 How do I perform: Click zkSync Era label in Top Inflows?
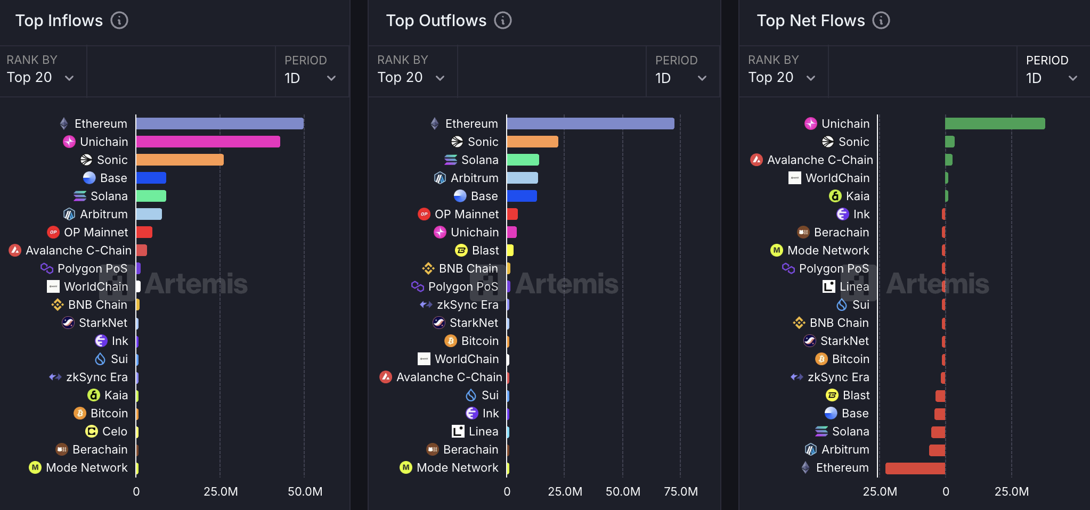coord(97,377)
